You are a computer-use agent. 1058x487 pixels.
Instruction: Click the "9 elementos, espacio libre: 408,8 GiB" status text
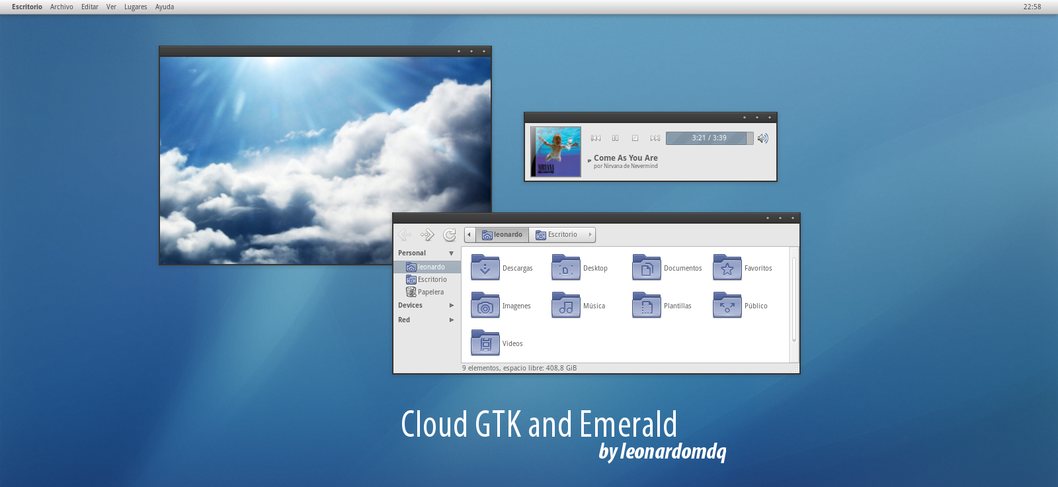tap(519, 368)
